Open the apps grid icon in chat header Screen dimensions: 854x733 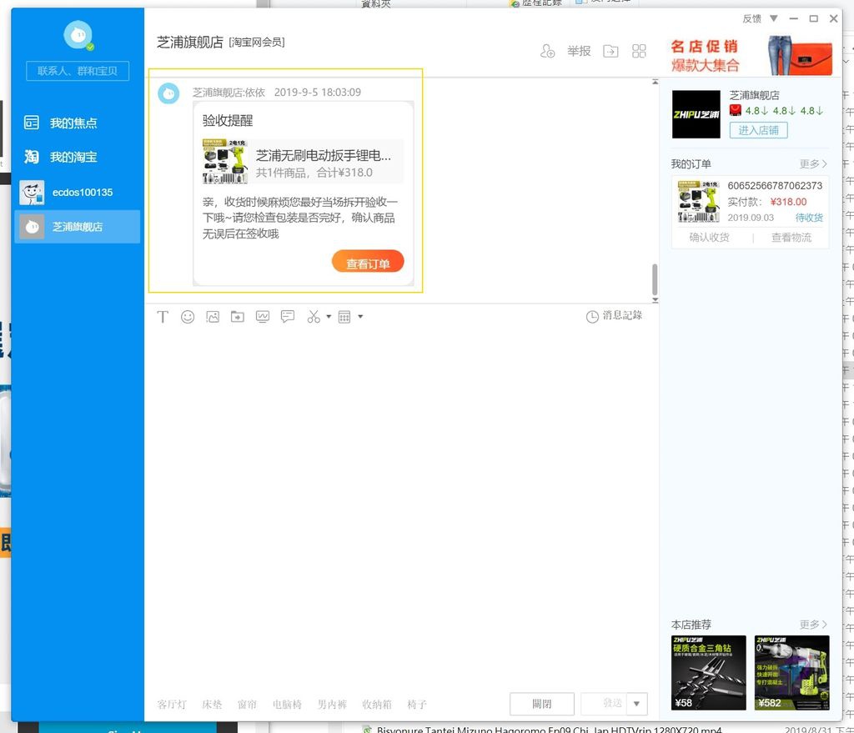click(639, 51)
